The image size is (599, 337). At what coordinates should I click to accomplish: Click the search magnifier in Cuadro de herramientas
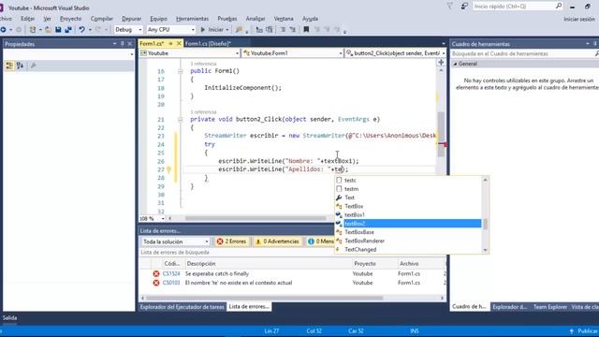(x=597, y=54)
